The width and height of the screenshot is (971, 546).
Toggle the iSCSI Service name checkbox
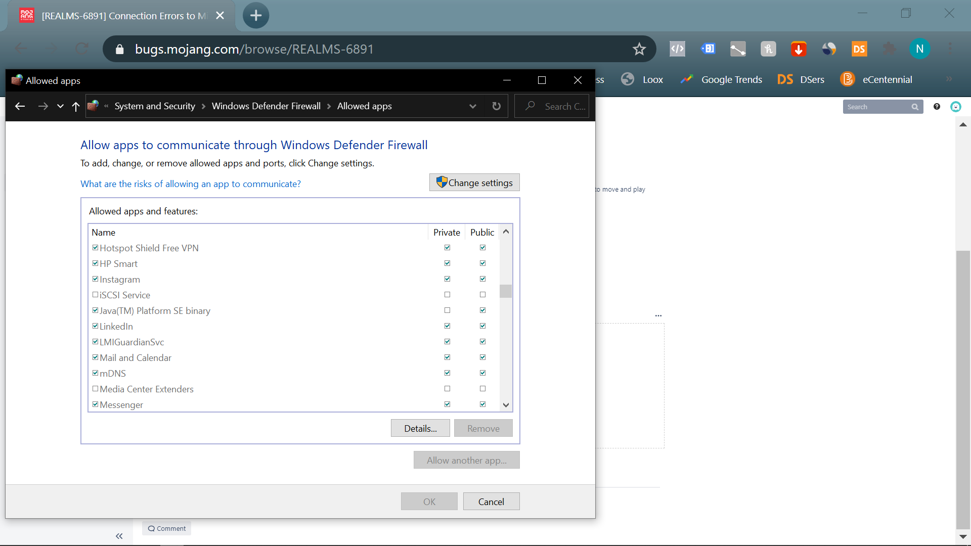95,295
